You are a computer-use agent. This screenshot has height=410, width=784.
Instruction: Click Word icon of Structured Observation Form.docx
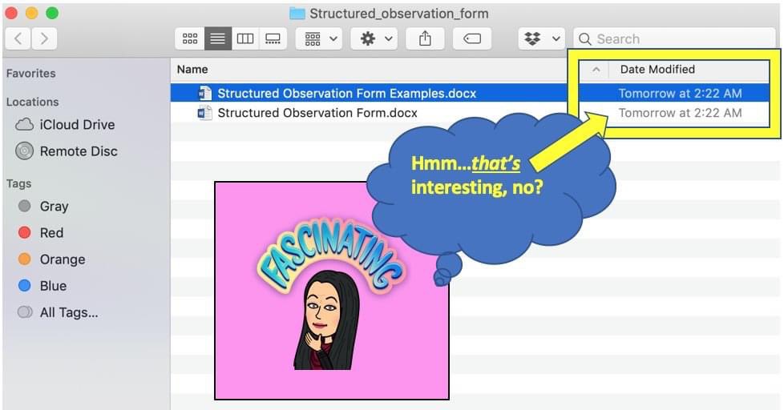[x=204, y=113]
